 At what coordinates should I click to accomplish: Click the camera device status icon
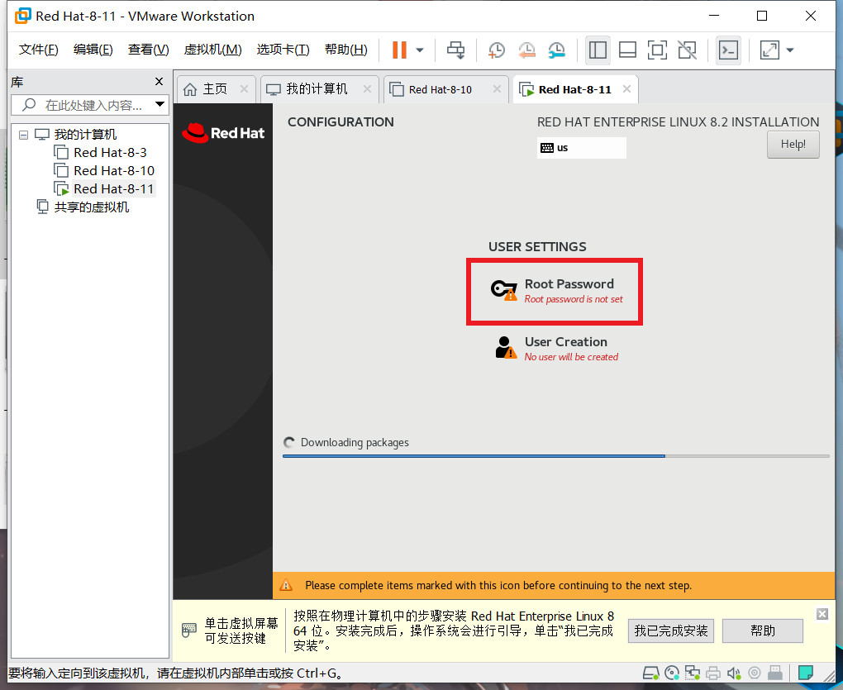pos(755,673)
